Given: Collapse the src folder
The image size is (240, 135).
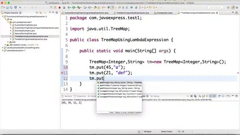Looking at the screenshot, I should [5, 19].
